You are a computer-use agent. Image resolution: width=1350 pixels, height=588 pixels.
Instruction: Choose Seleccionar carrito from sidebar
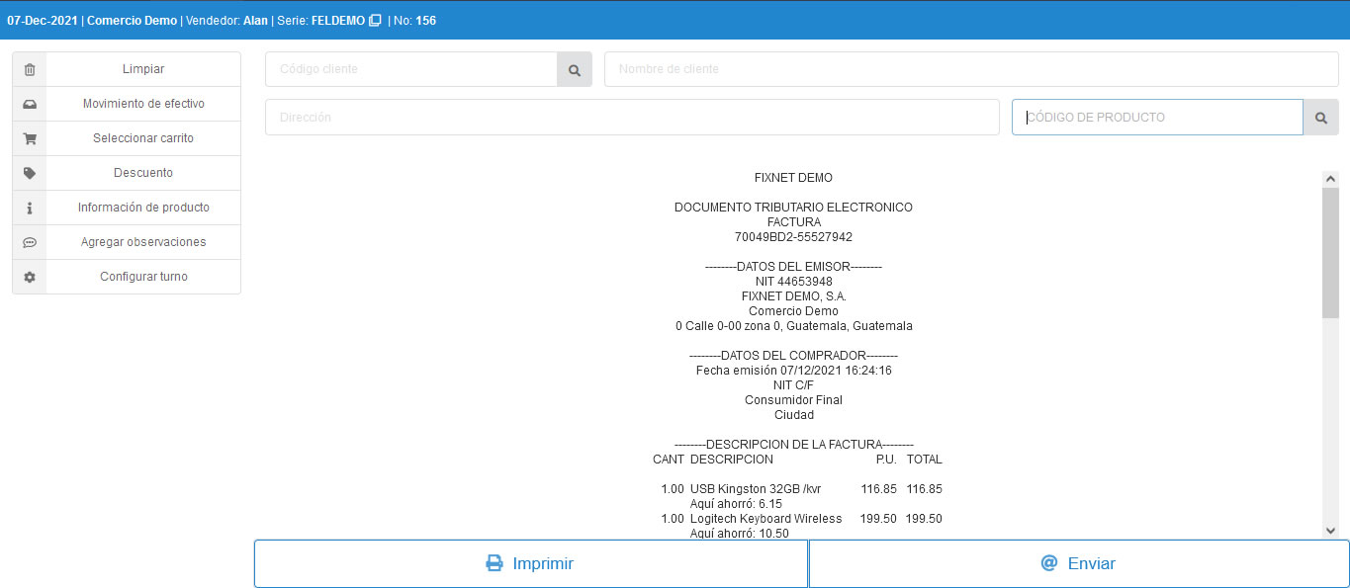click(143, 138)
